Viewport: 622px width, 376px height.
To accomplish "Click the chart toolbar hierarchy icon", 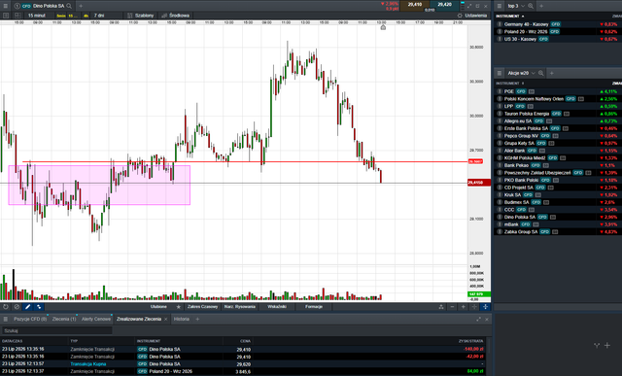I will pyautogui.click(x=441, y=307).
